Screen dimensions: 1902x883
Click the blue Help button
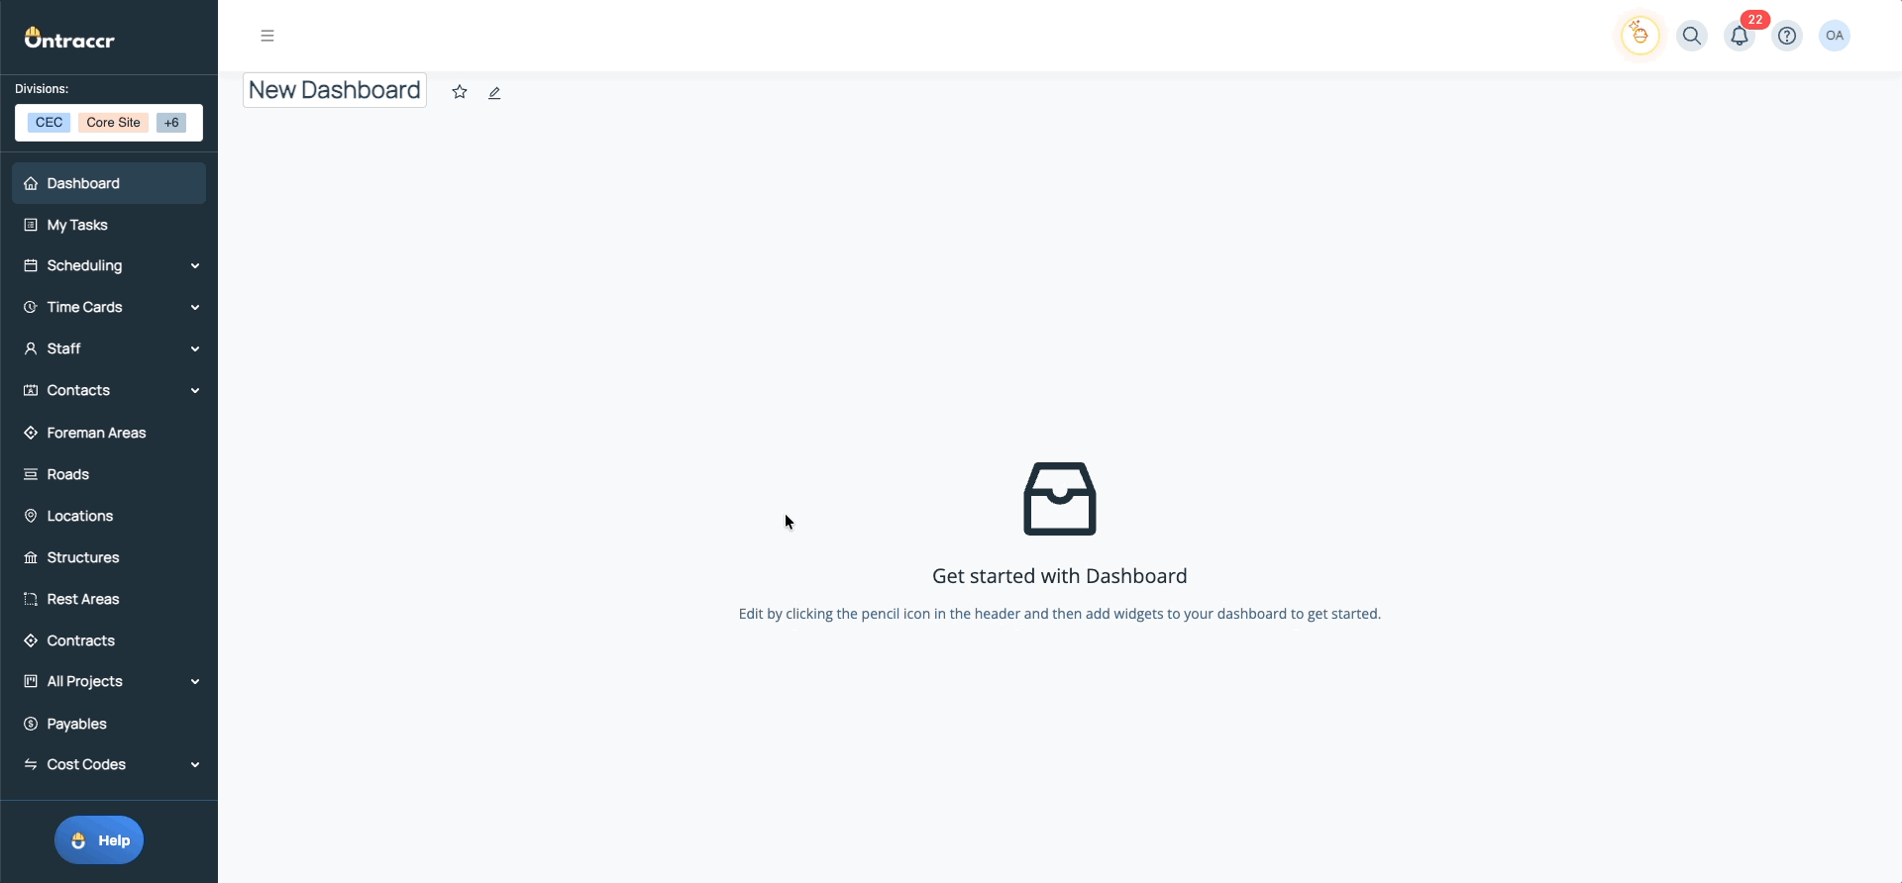99,840
